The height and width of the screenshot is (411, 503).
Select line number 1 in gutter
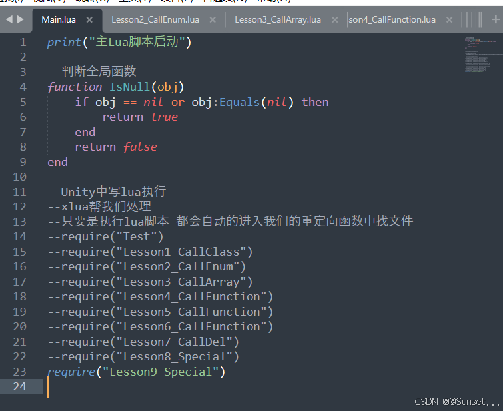tap(23, 42)
